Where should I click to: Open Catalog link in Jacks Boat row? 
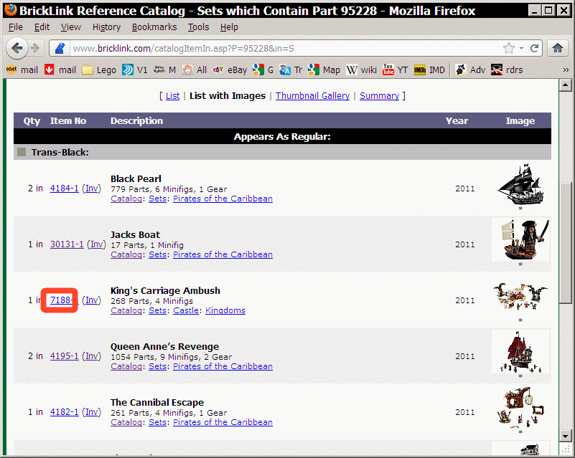[126, 254]
